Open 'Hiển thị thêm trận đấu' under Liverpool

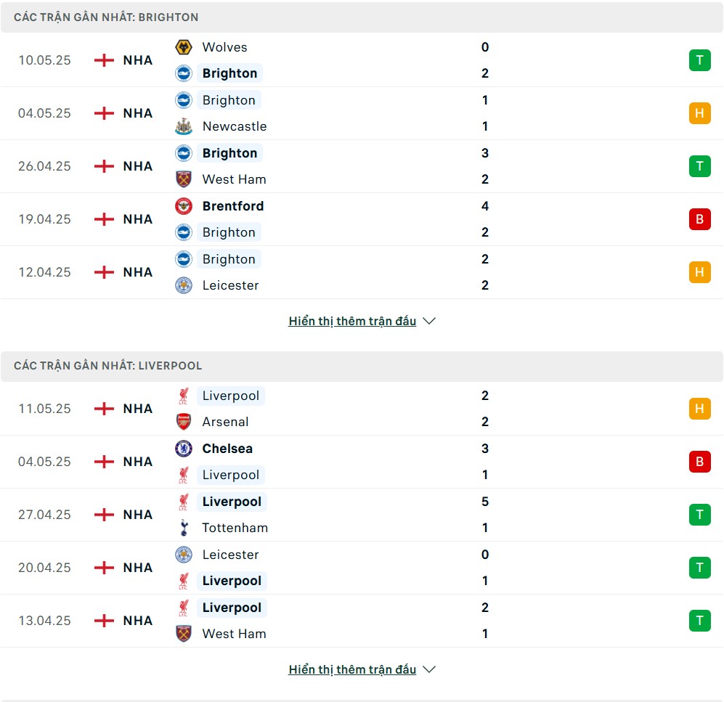352,669
